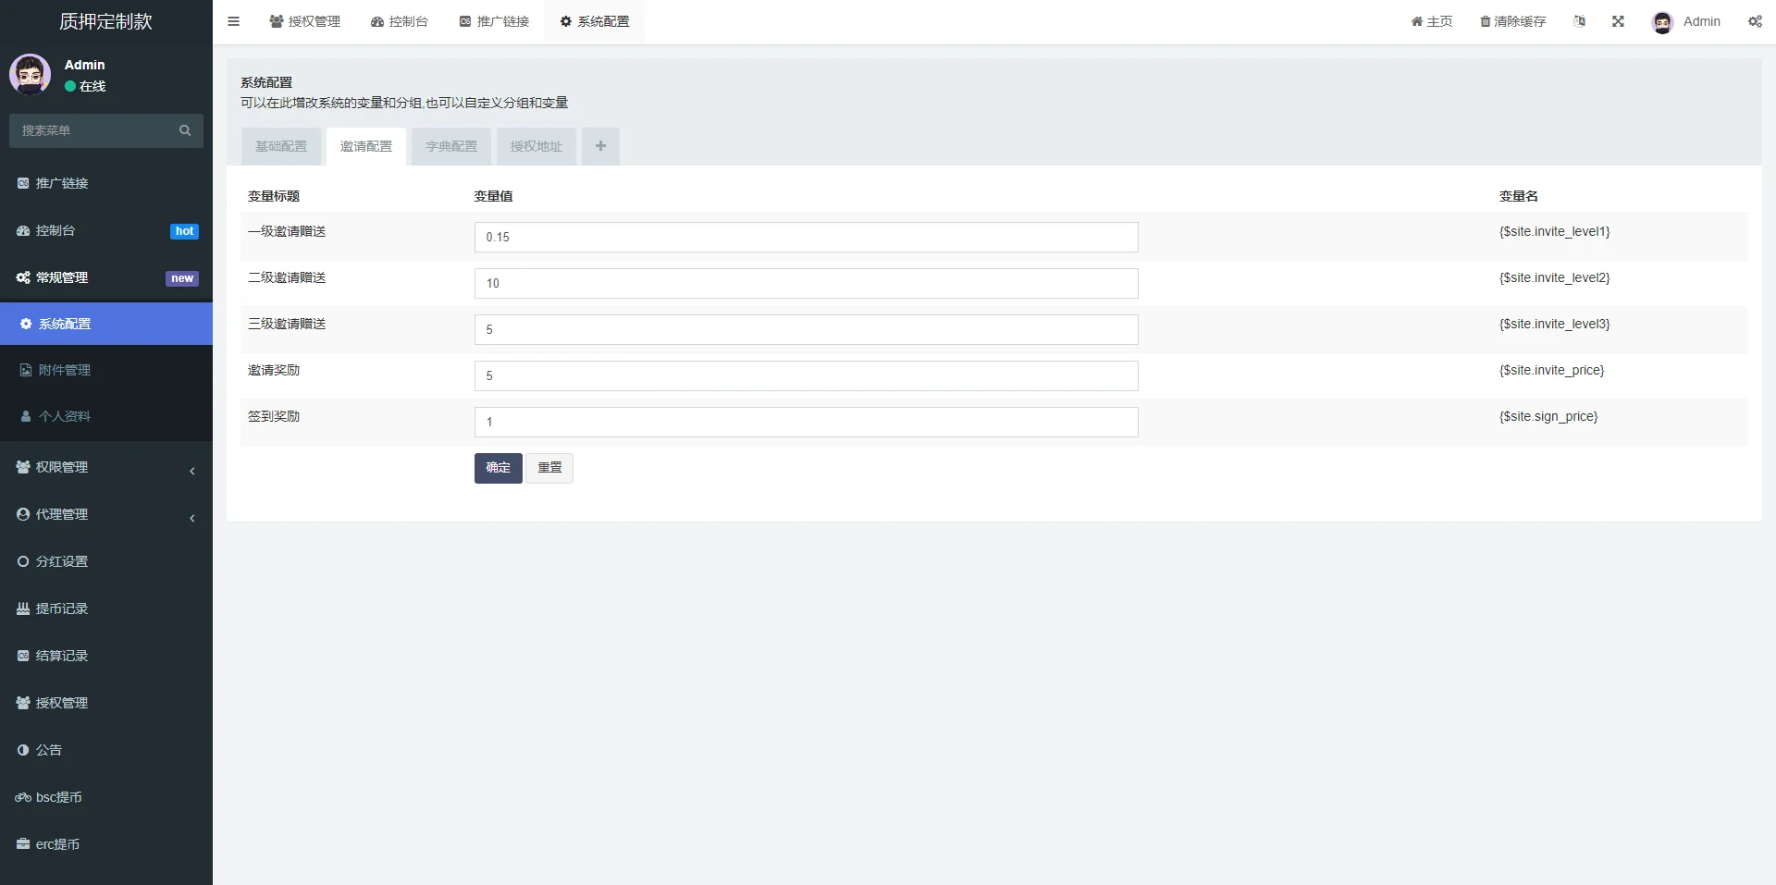Click the Admin avatar in sidebar

click(31, 74)
